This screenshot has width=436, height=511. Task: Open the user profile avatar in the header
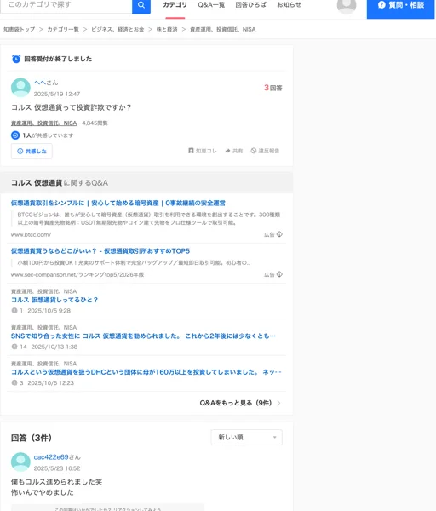(x=347, y=5)
